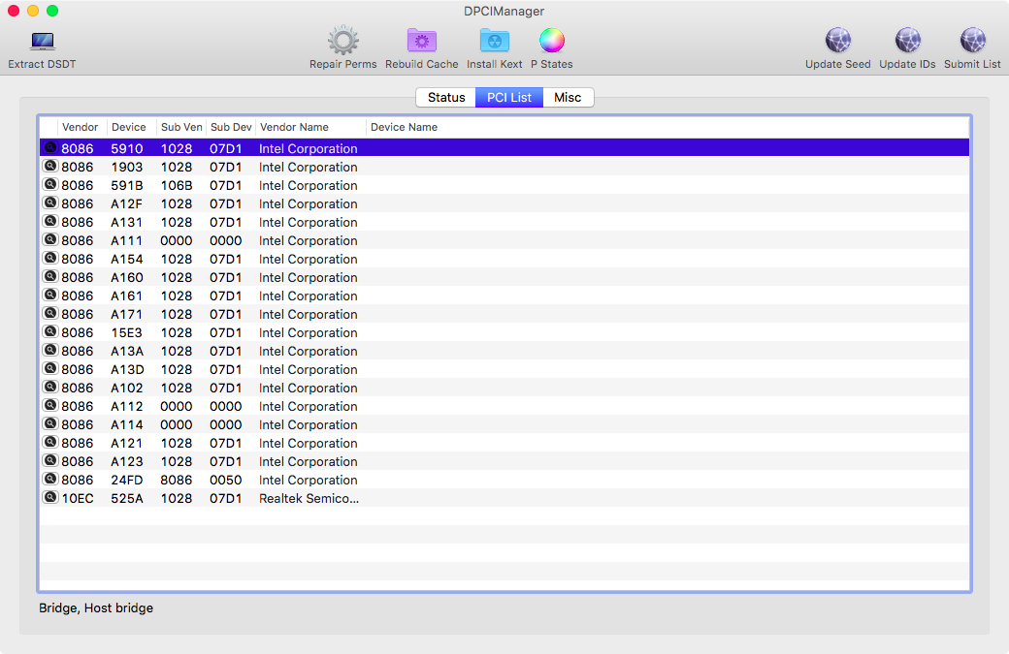Sort by Device column header

(x=129, y=127)
